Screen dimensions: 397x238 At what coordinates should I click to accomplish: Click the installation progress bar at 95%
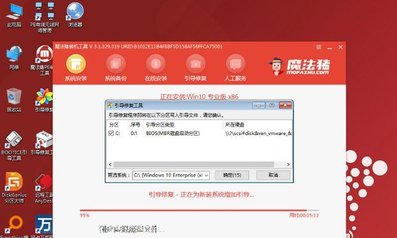[x=199, y=210]
